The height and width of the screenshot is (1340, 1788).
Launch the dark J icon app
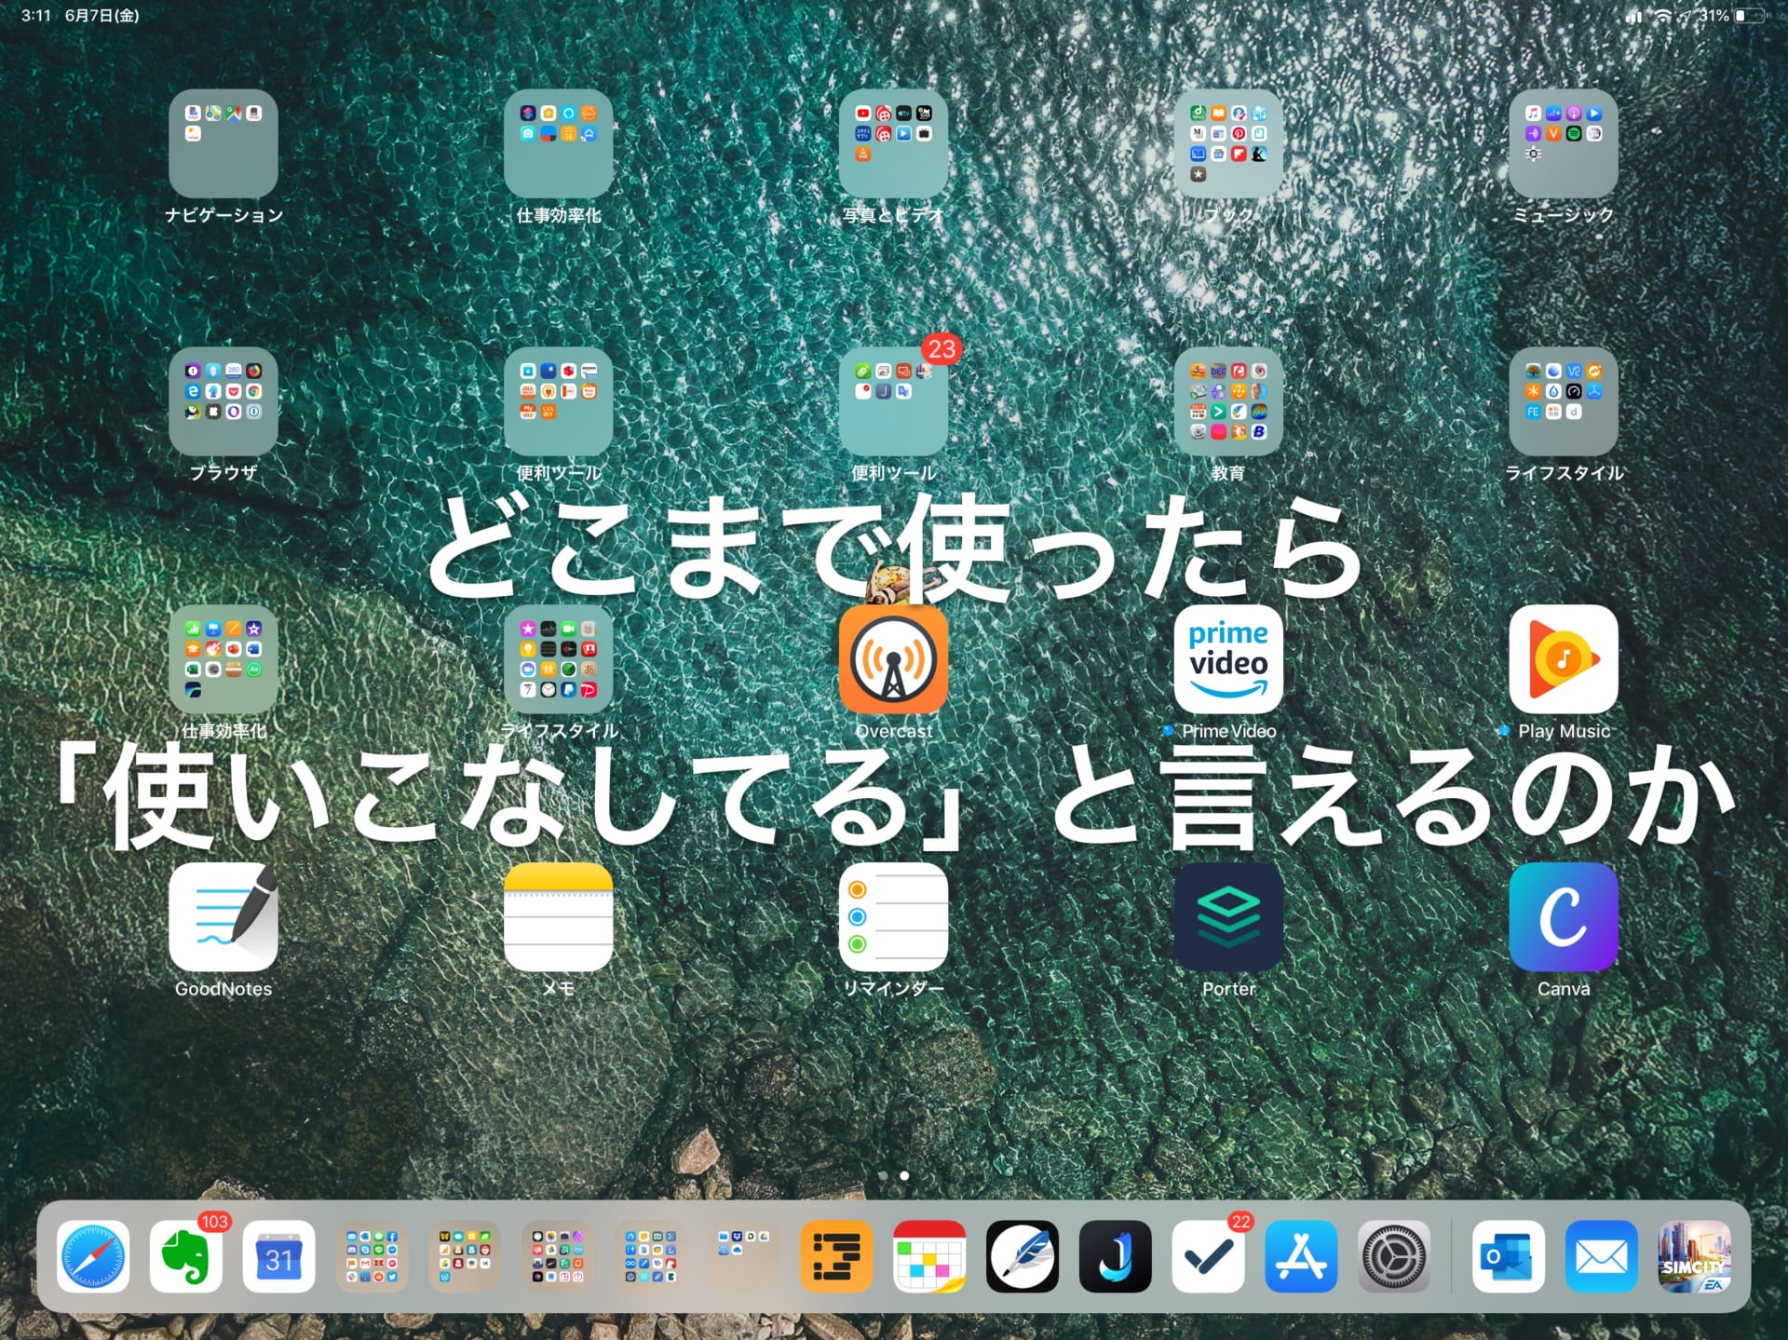(1116, 1257)
